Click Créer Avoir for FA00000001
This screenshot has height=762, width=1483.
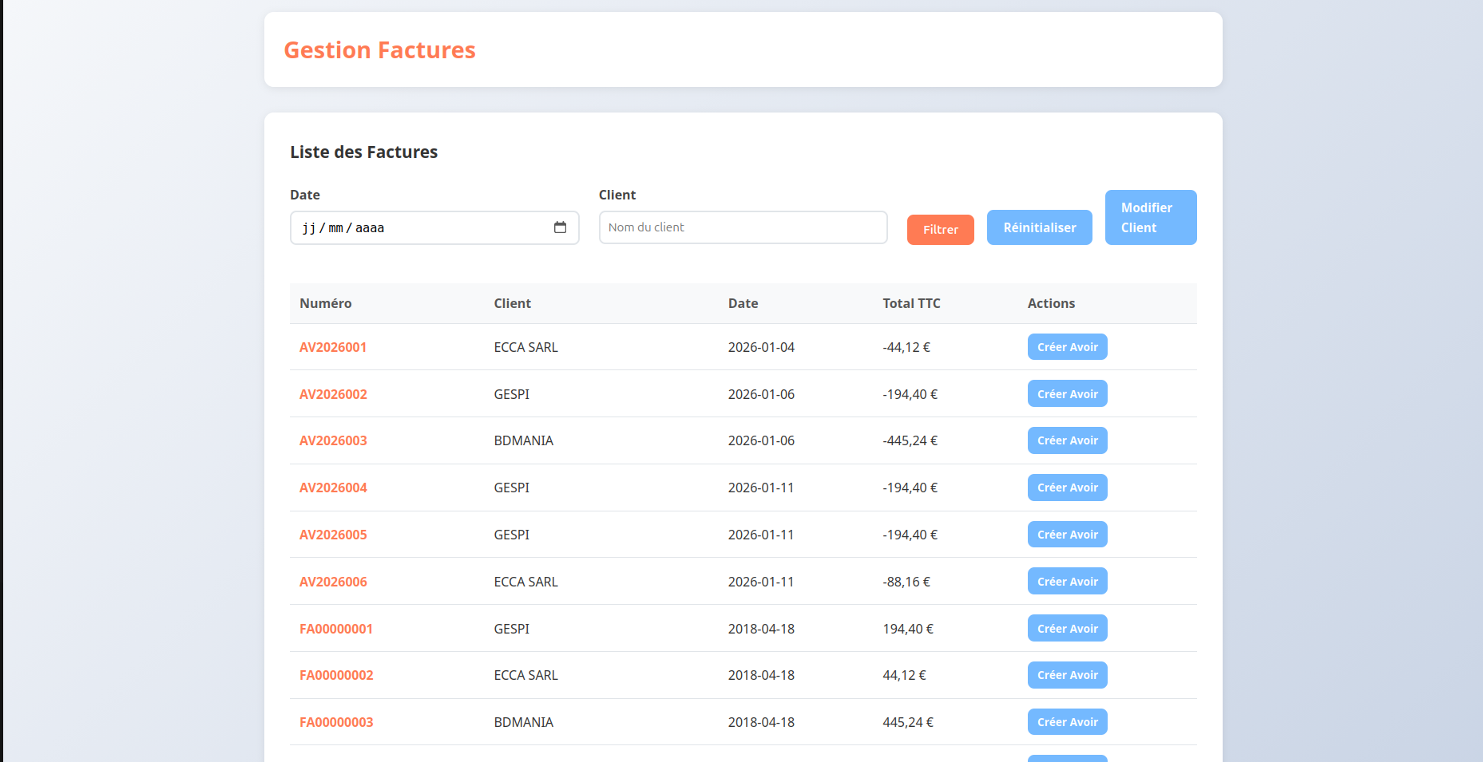pos(1067,629)
